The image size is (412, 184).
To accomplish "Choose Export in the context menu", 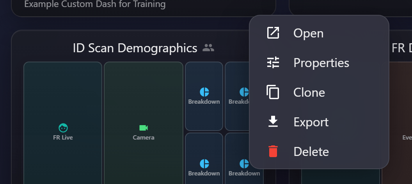I will 319,122.
